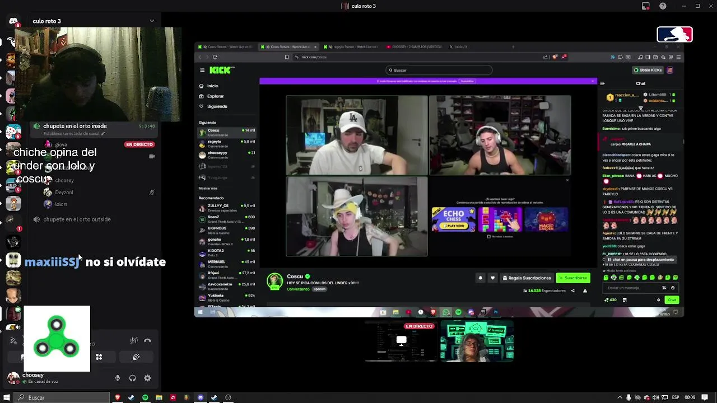Click the Suscribirse button
The width and height of the screenshot is (717, 403).
coord(573,278)
